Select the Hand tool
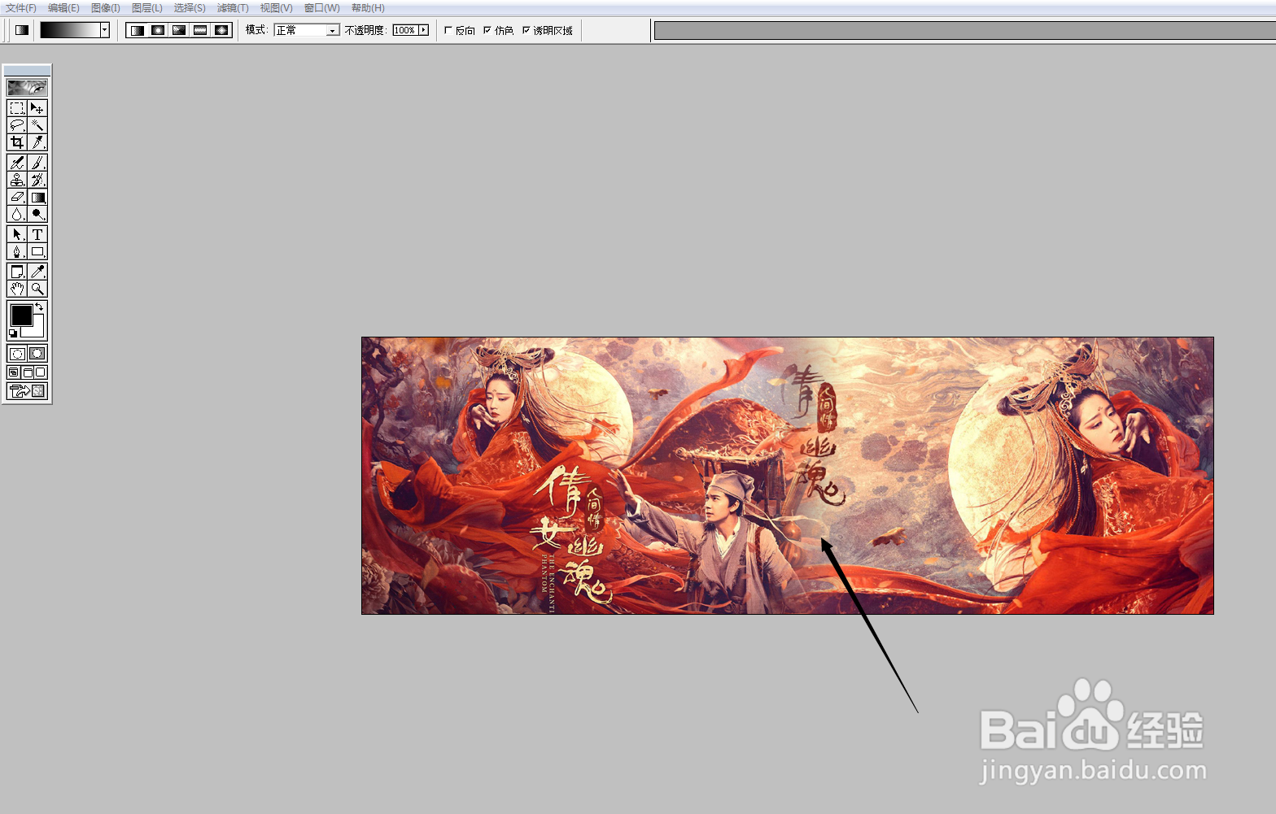The image size is (1276, 814). pos(17,289)
